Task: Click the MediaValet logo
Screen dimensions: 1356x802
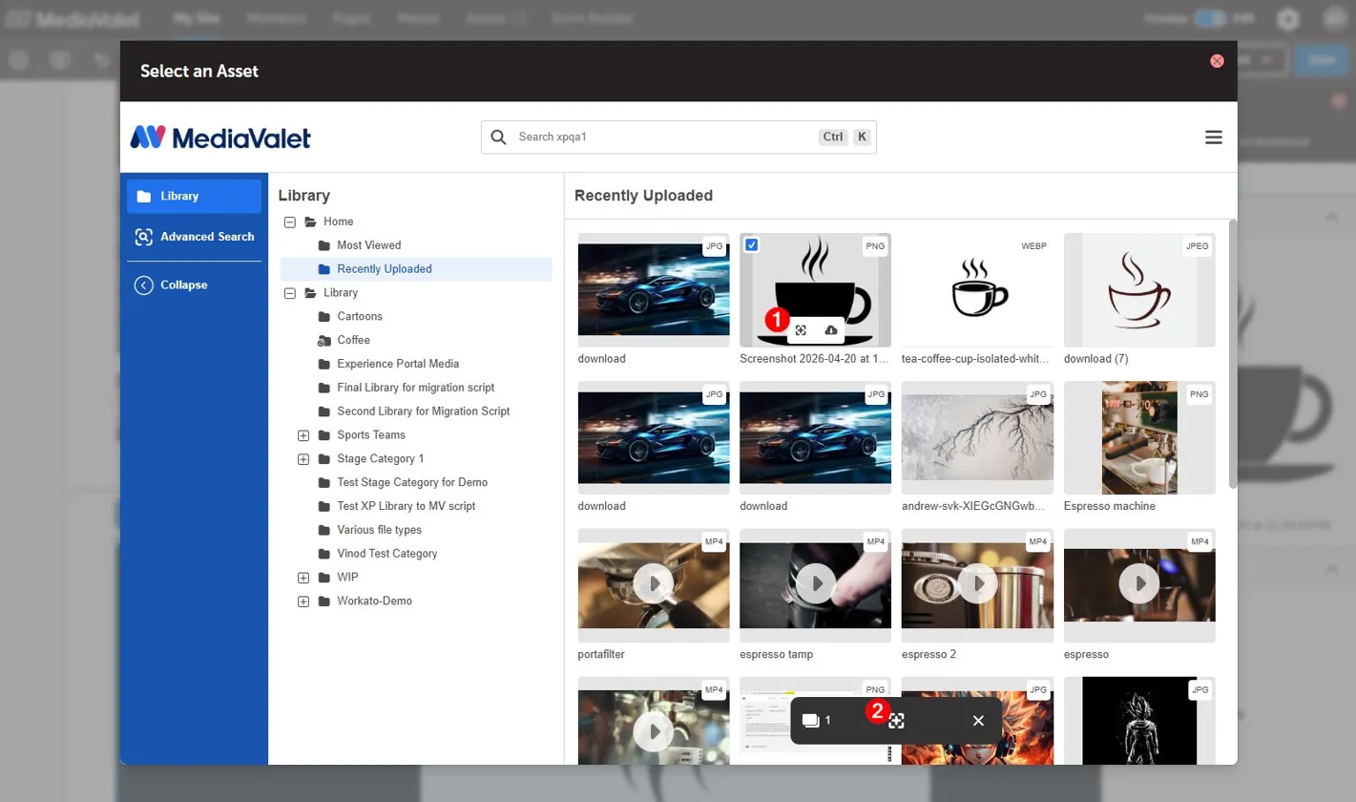Action: (220, 137)
